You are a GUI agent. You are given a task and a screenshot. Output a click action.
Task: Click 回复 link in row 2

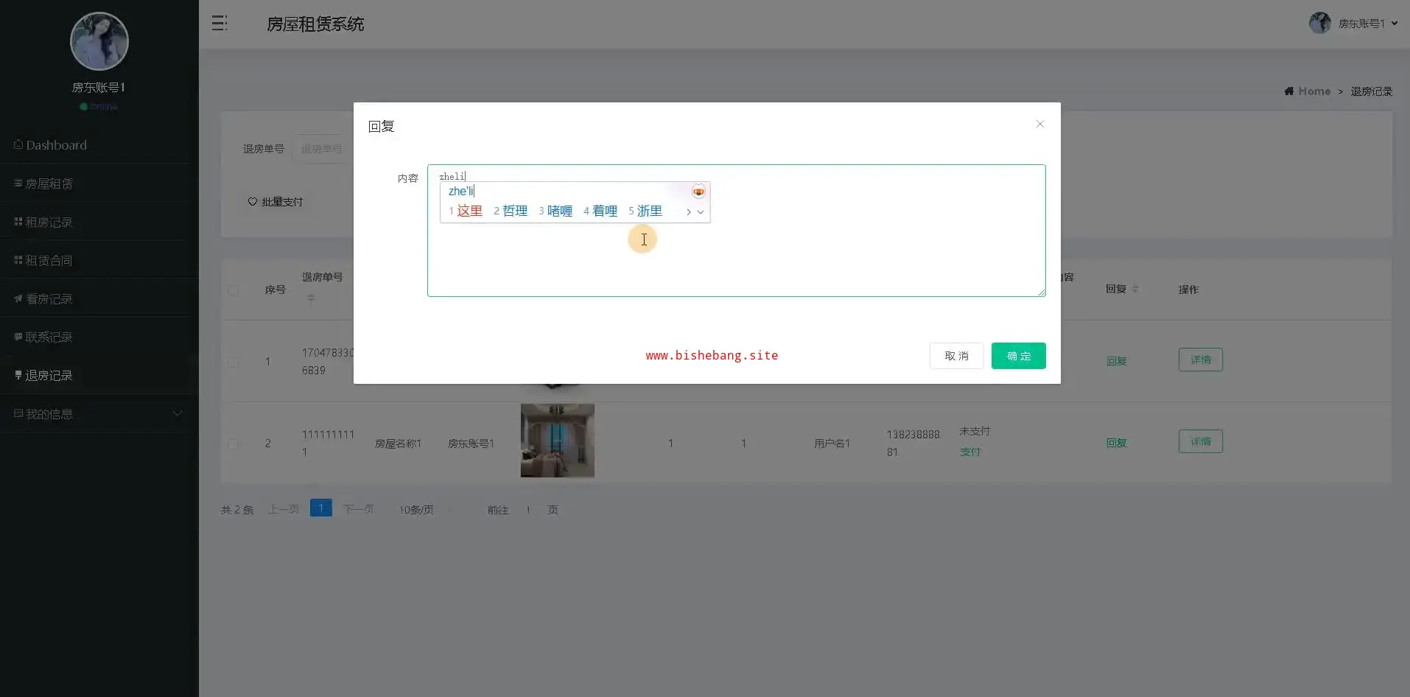click(x=1116, y=443)
